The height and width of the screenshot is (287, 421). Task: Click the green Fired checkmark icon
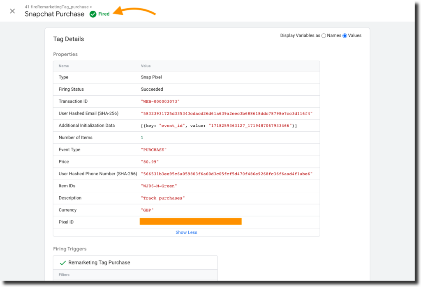tap(93, 14)
